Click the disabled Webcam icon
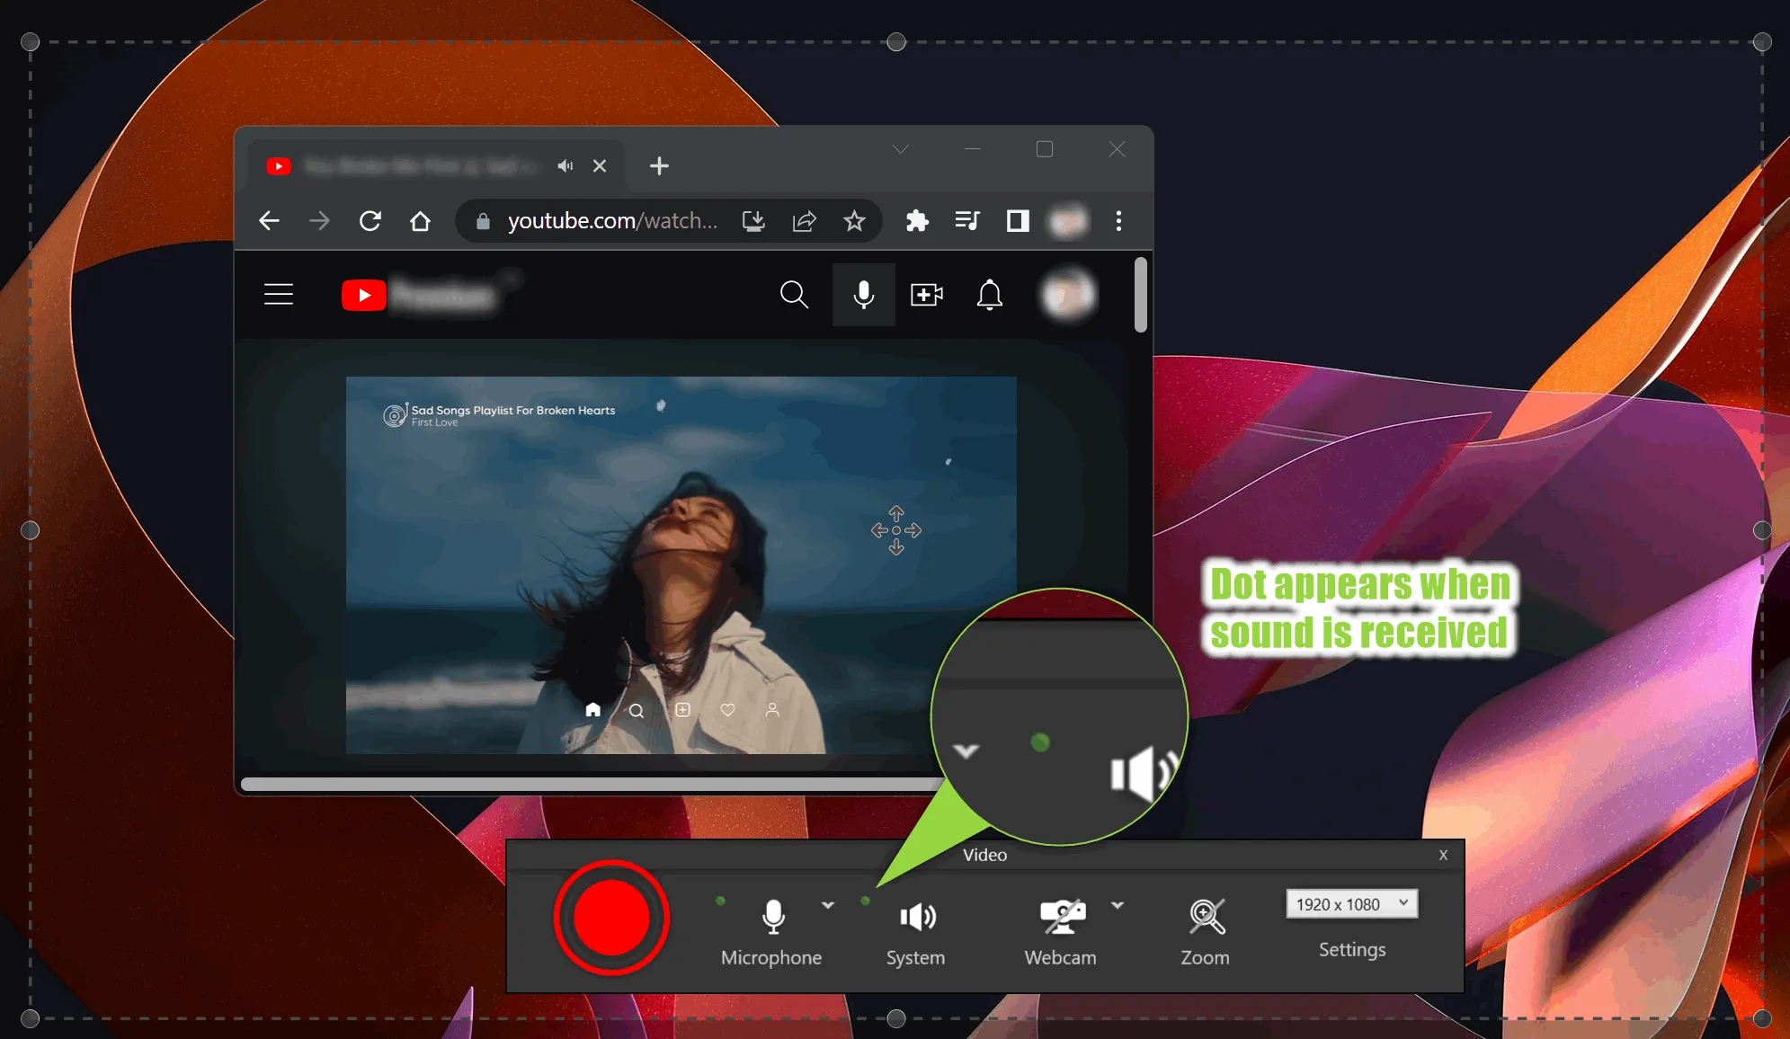This screenshot has height=1039, width=1790. point(1059,916)
